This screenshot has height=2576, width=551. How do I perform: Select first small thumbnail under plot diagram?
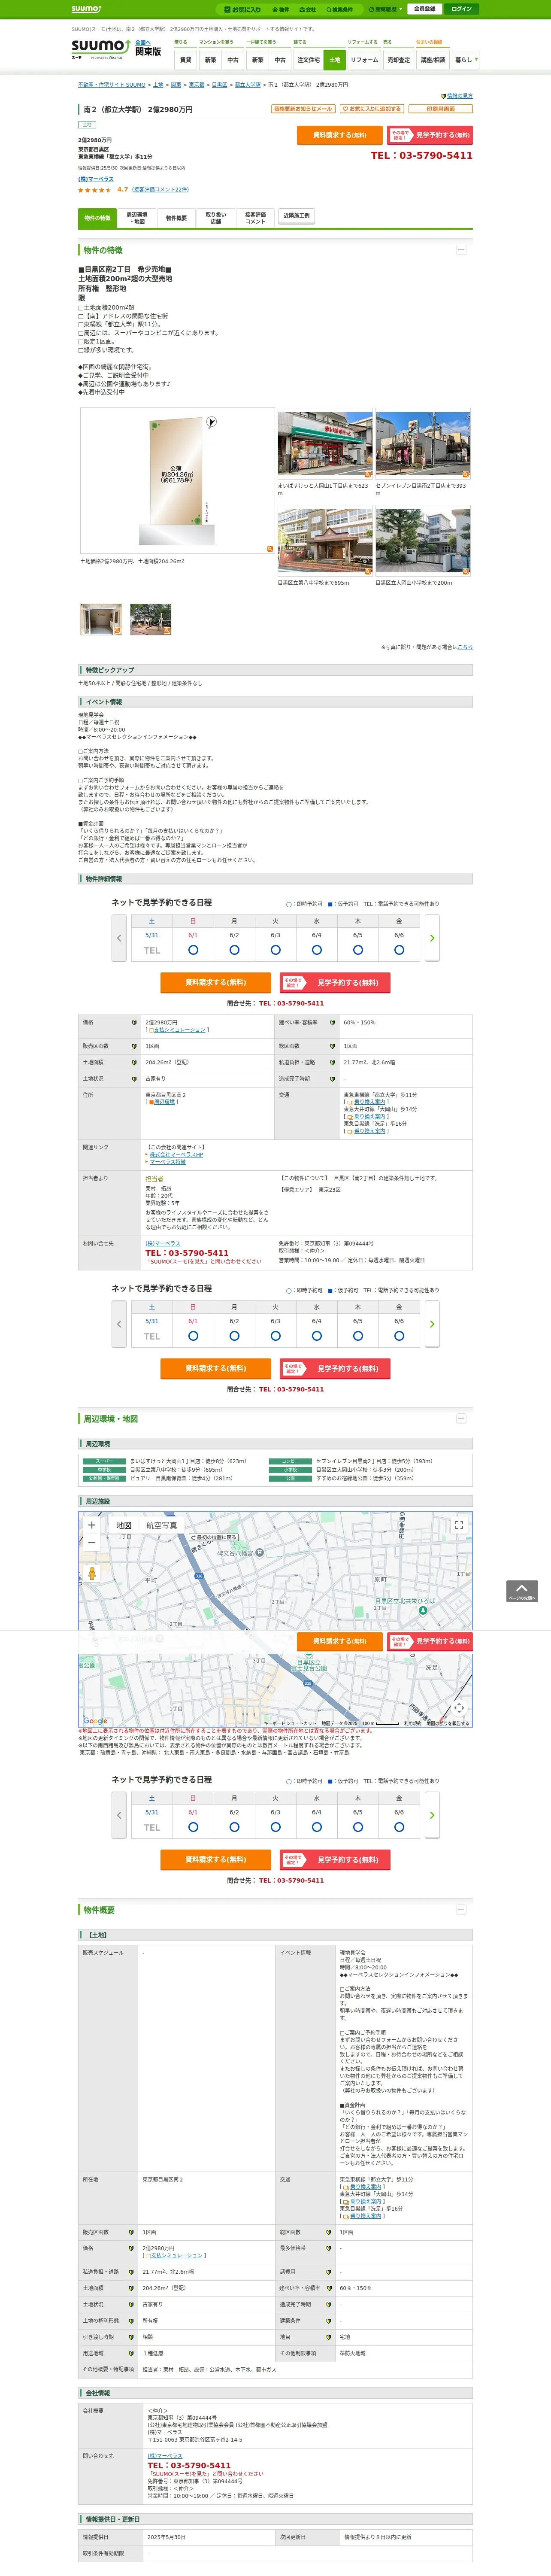101,619
